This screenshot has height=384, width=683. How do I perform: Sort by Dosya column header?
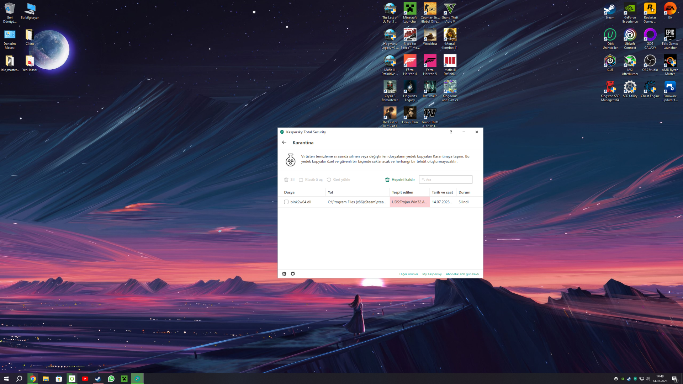(x=289, y=192)
